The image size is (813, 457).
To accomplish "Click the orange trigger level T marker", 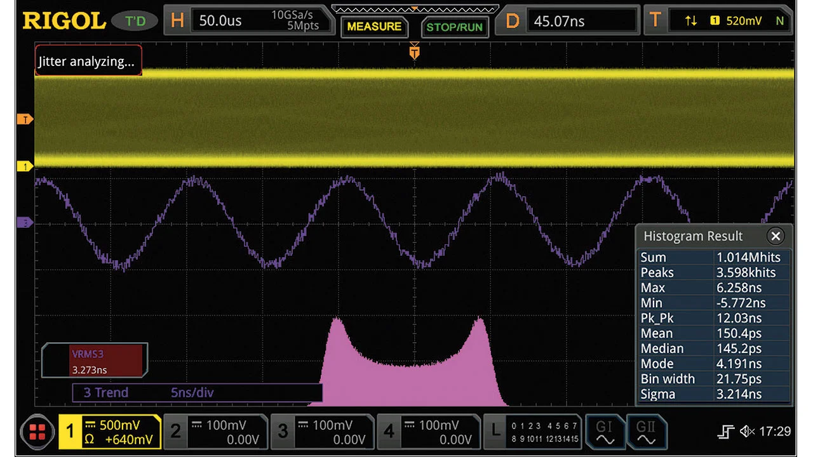I will (x=24, y=119).
